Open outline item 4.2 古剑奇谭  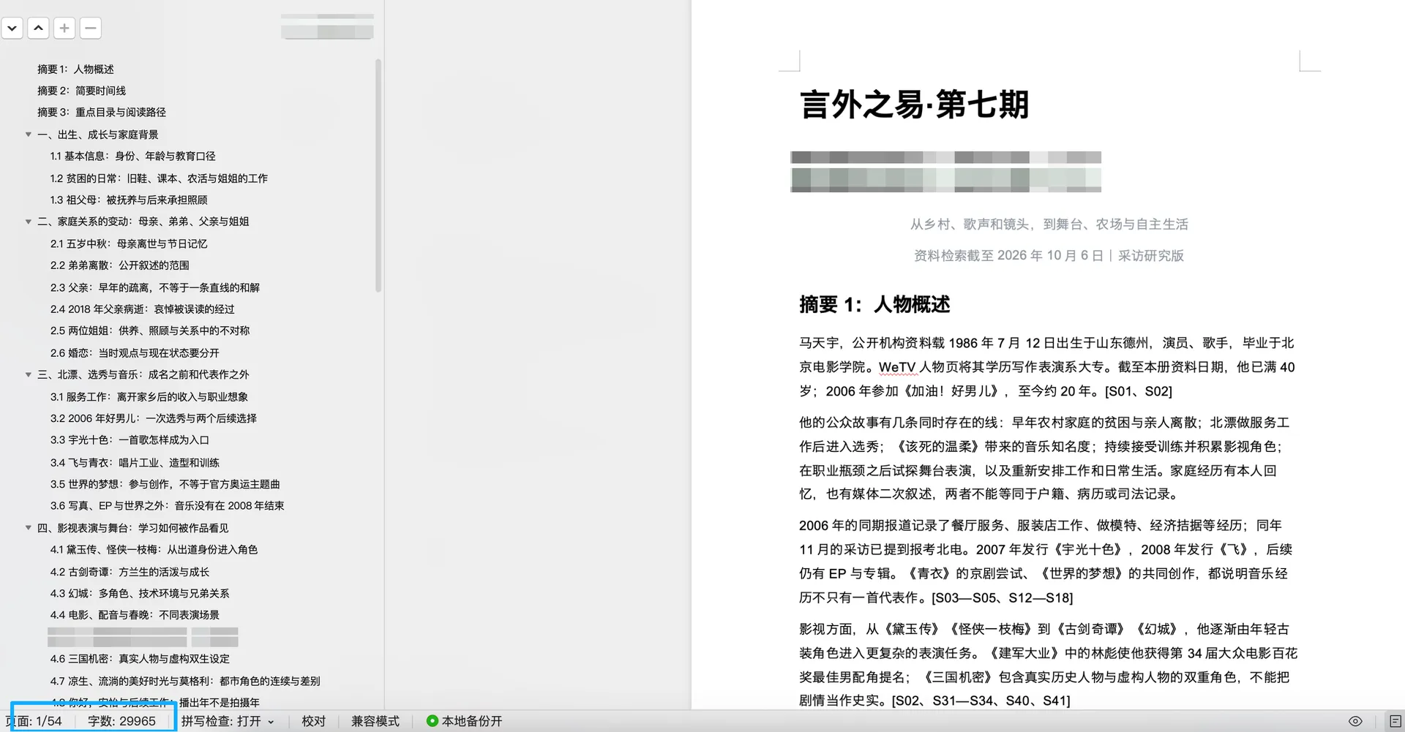(x=130, y=572)
